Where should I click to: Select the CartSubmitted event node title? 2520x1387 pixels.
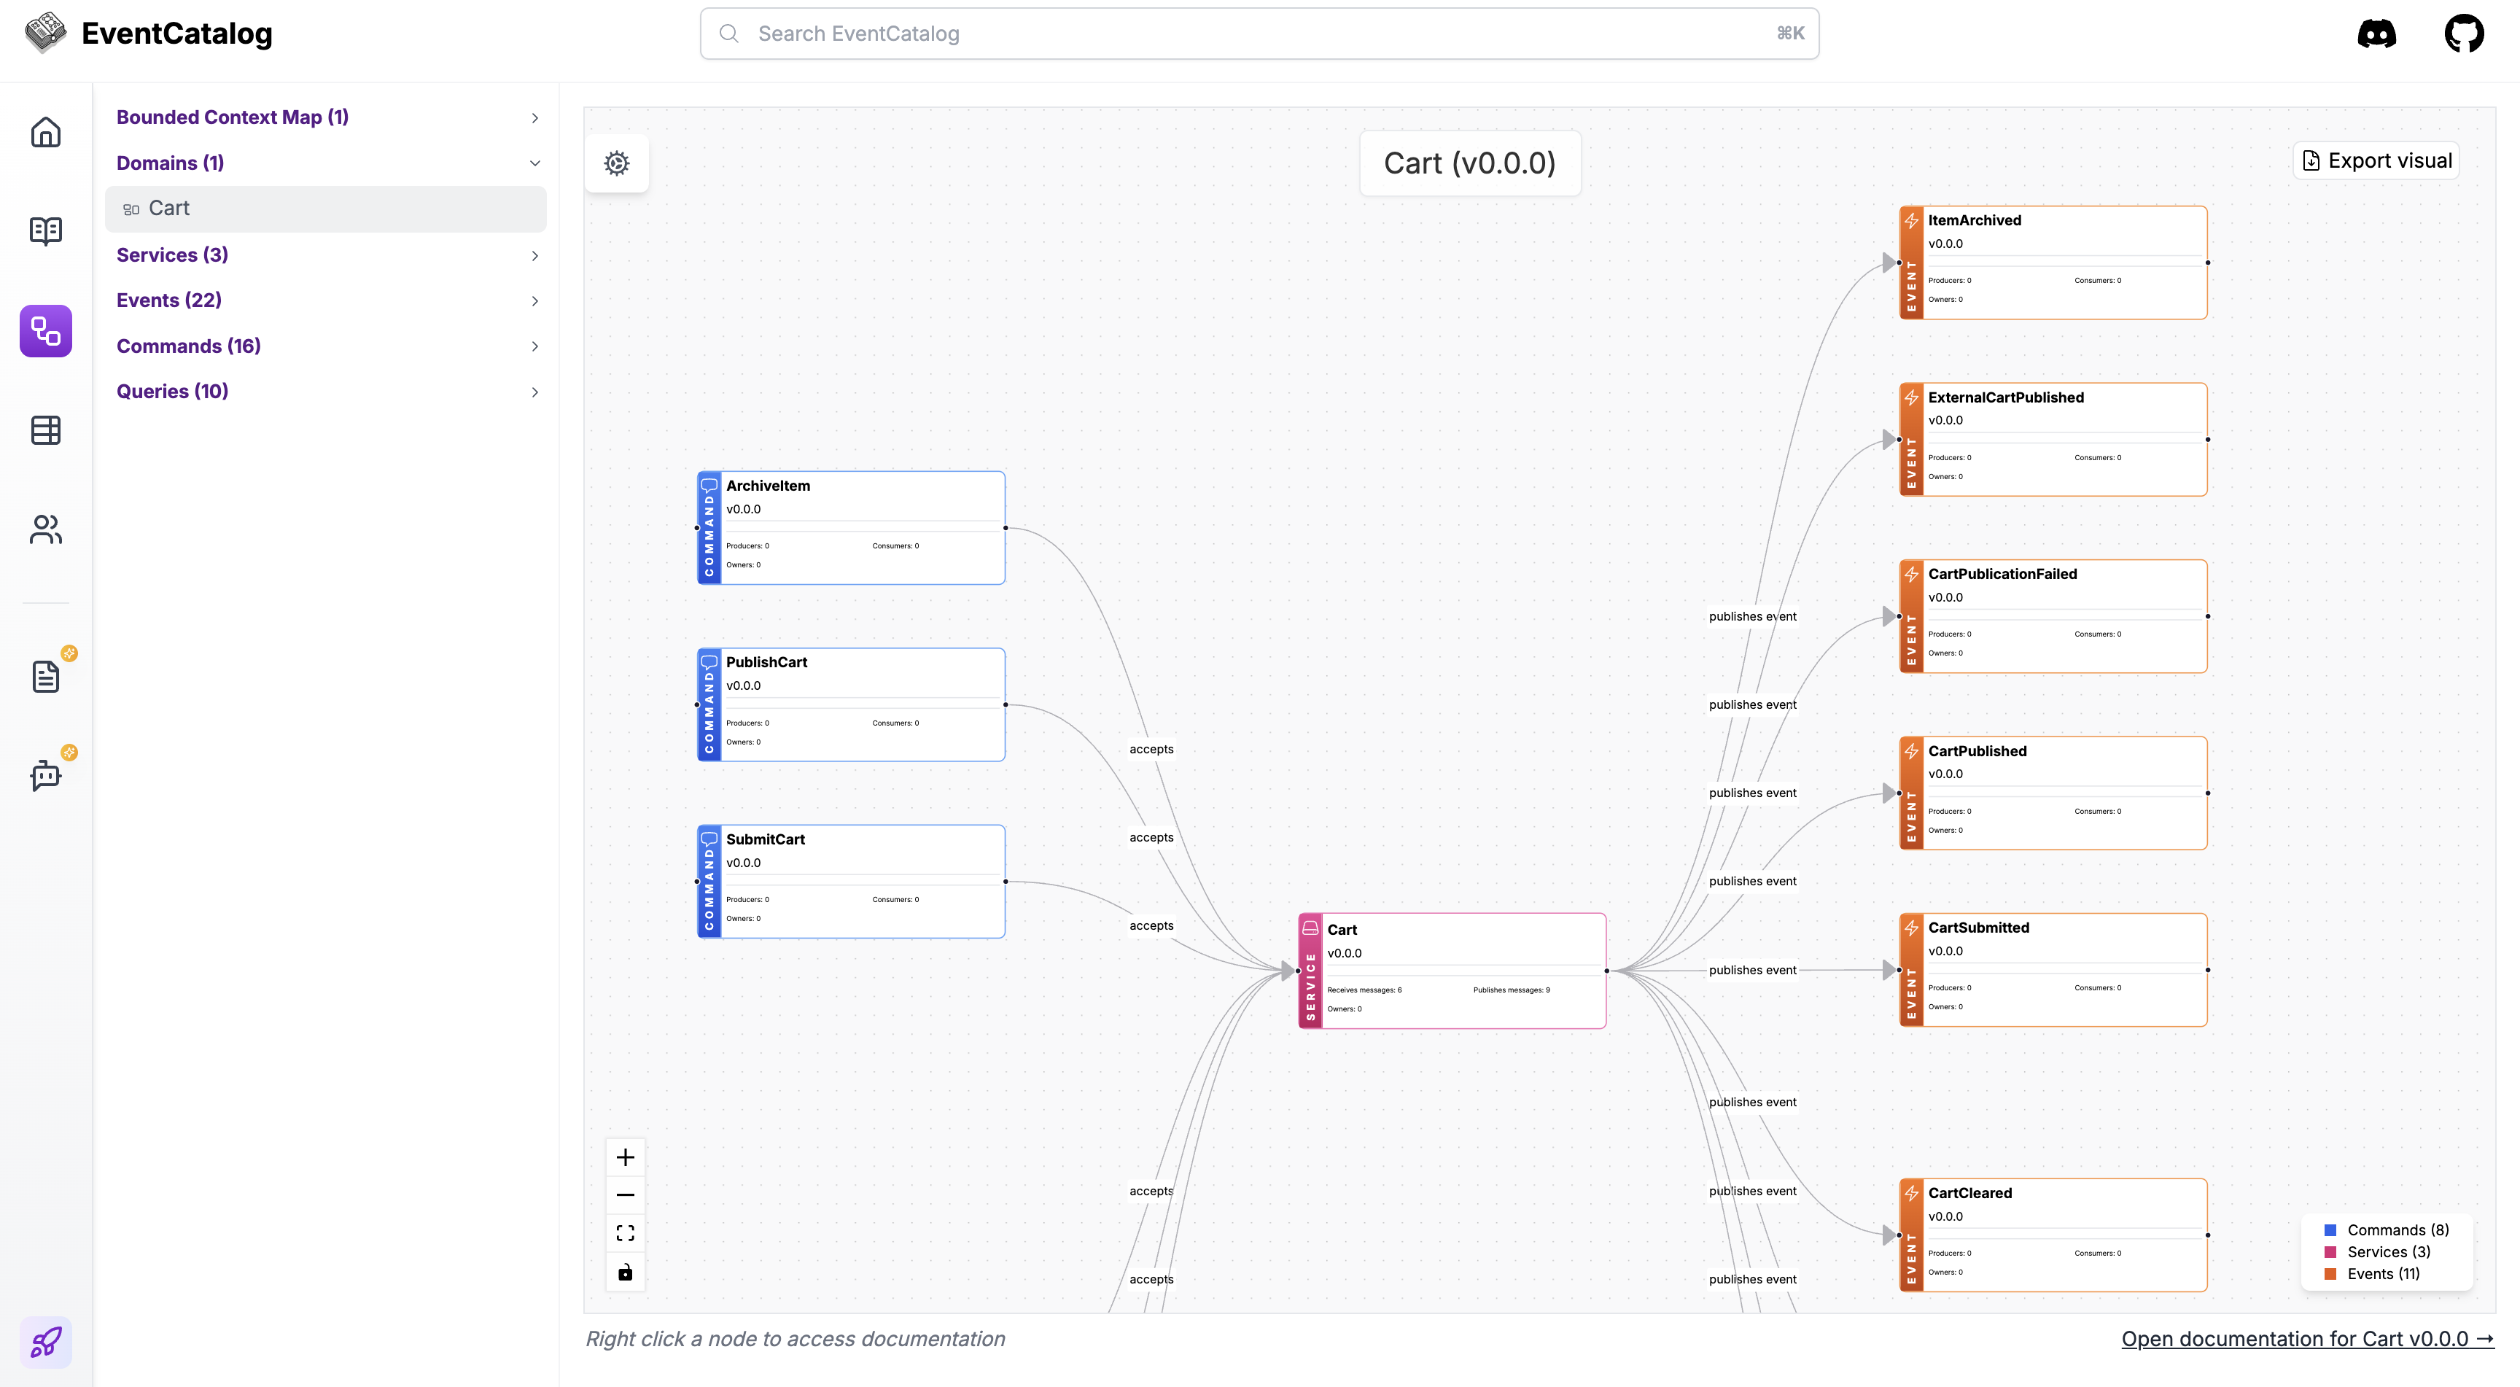pyautogui.click(x=1978, y=928)
